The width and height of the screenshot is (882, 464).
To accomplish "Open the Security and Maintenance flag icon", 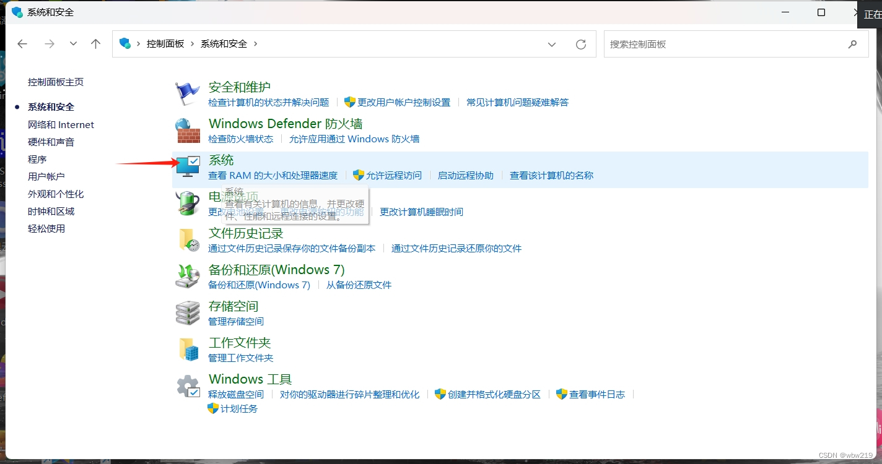I will click(188, 94).
